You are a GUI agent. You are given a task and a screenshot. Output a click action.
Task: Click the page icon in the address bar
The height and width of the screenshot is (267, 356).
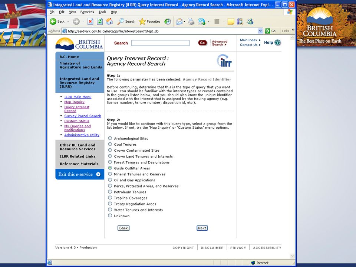(x=65, y=31)
